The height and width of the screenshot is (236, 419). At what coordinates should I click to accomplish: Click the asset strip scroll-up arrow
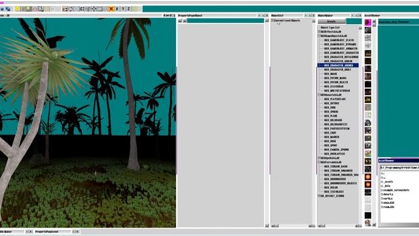point(374,21)
